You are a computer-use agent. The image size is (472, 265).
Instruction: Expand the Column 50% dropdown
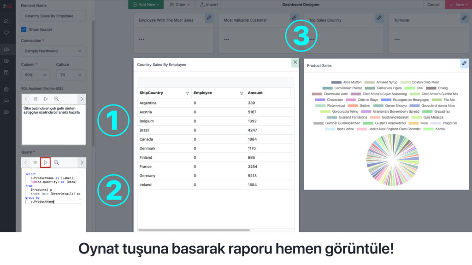36,75
